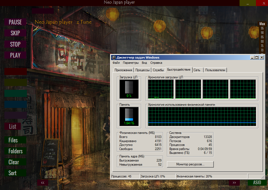Set volume level to 95
Image resolution: width=268 pixels, height=190 pixels.
[x=262, y=28]
